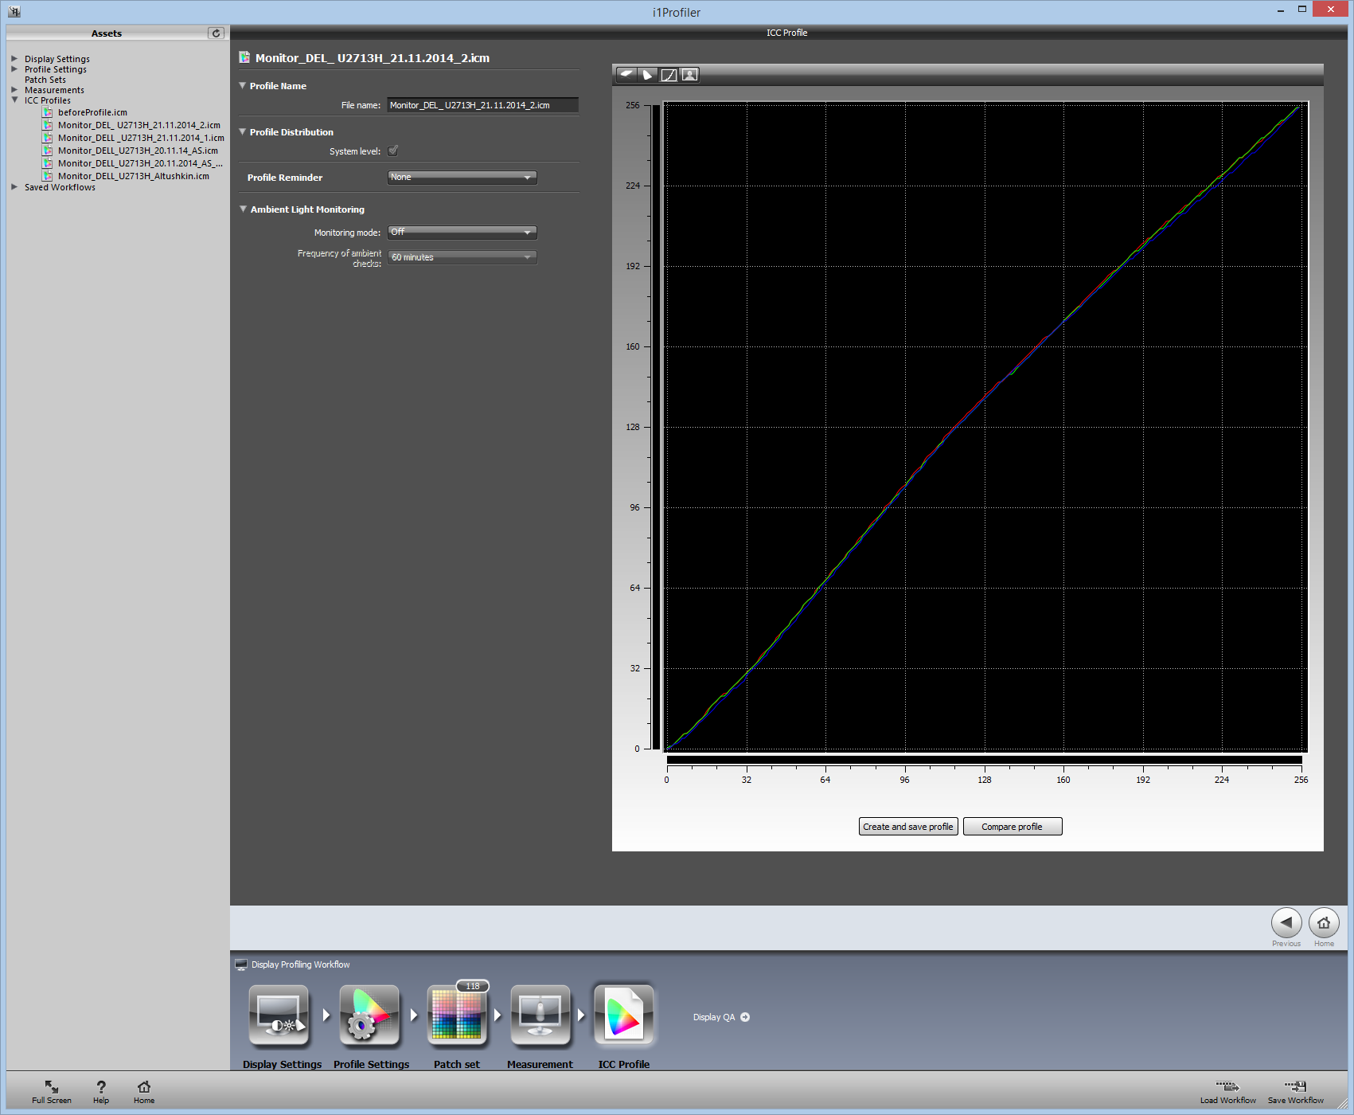The width and height of the screenshot is (1354, 1115).
Task: Click Save Workflow
Action: click(1296, 1092)
